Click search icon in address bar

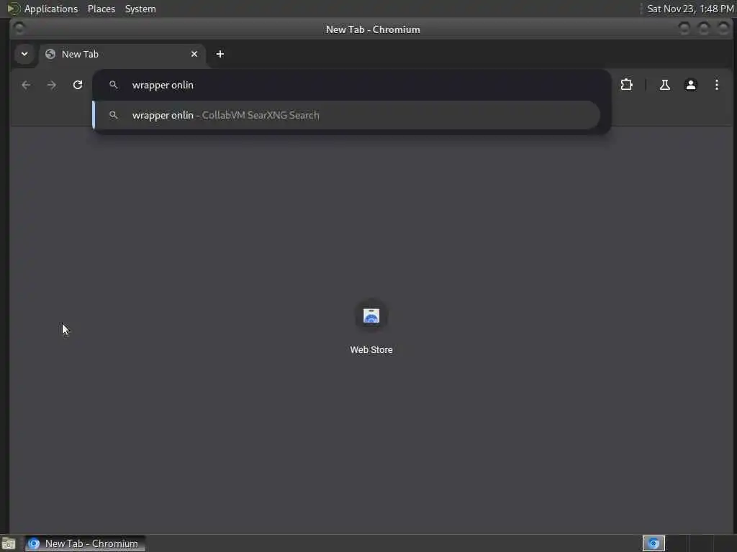click(x=113, y=85)
